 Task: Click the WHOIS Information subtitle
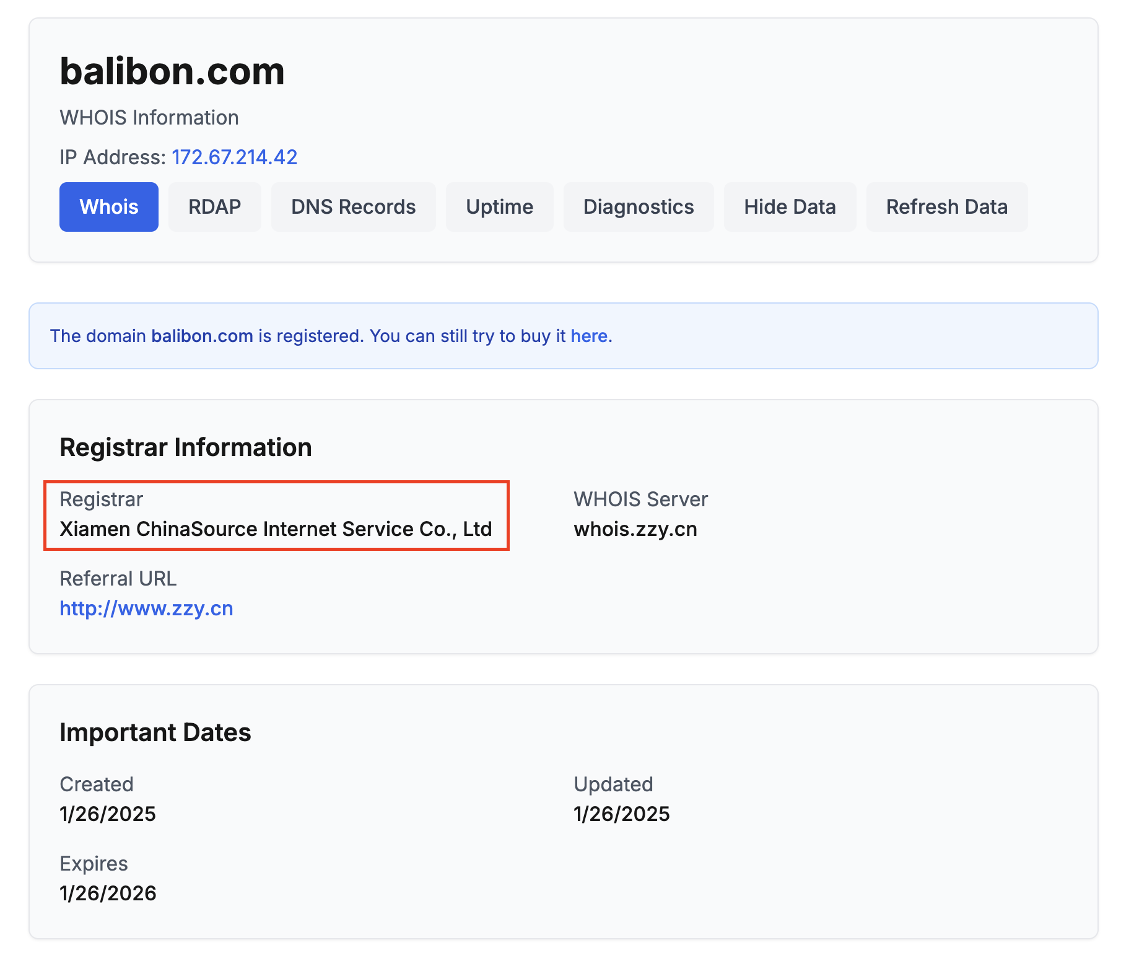point(149,118)
